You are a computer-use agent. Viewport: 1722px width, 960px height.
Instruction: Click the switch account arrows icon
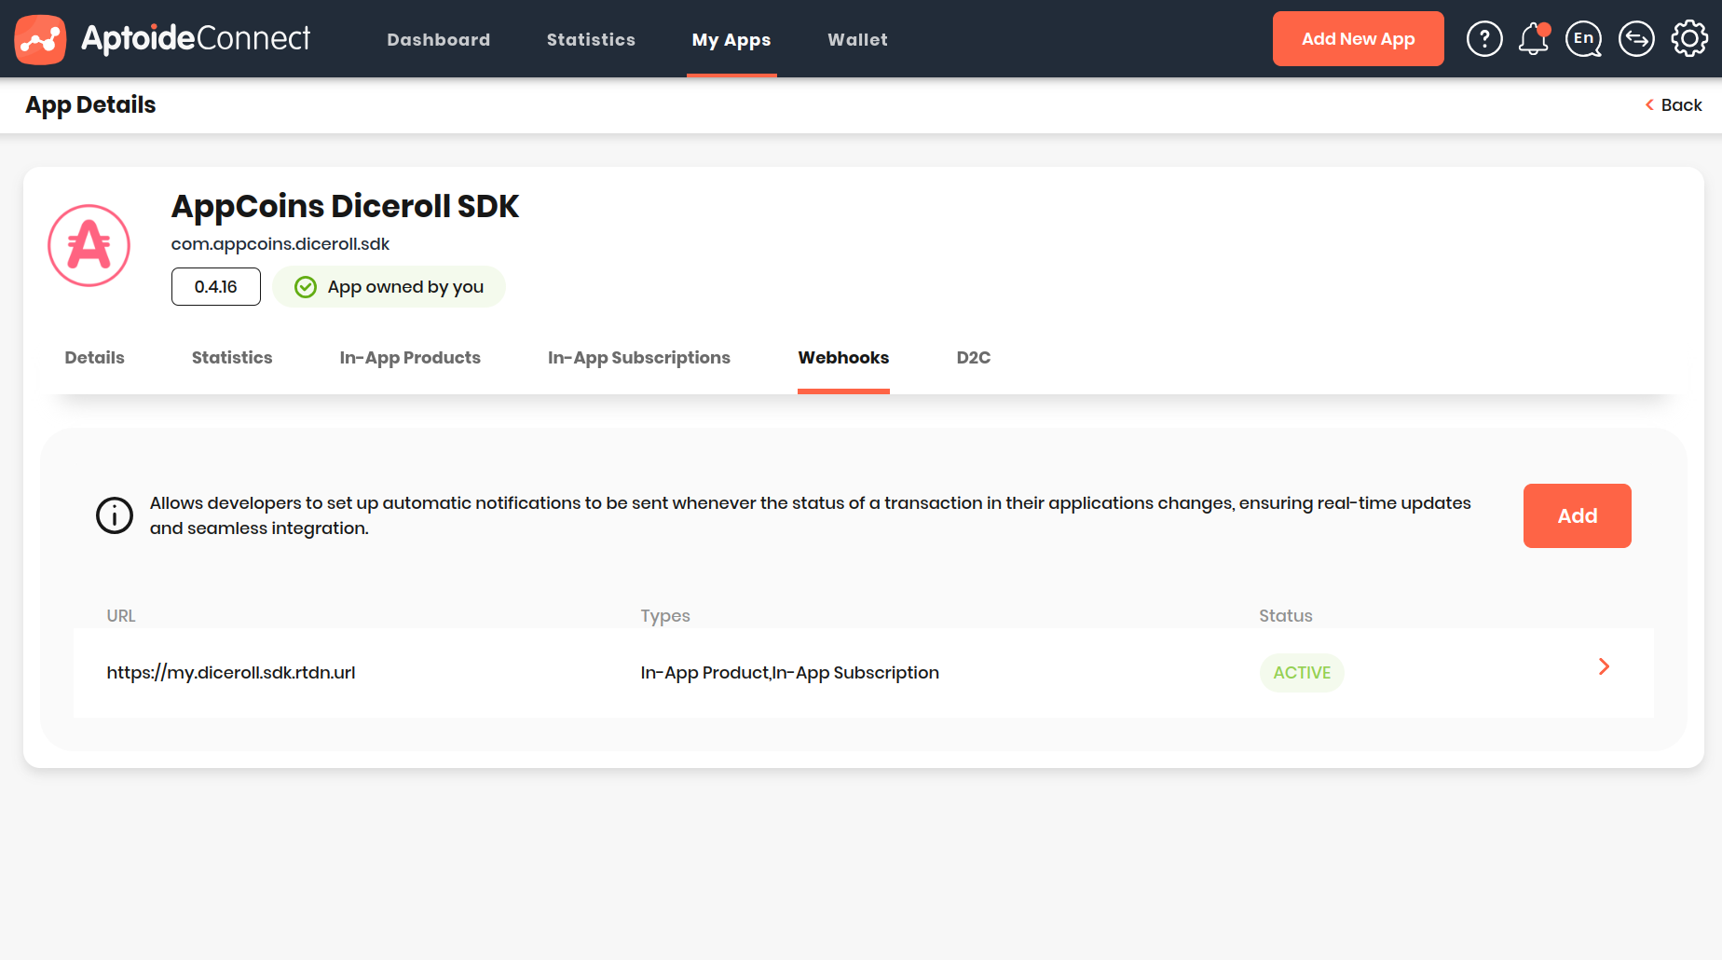point(1636,39)
